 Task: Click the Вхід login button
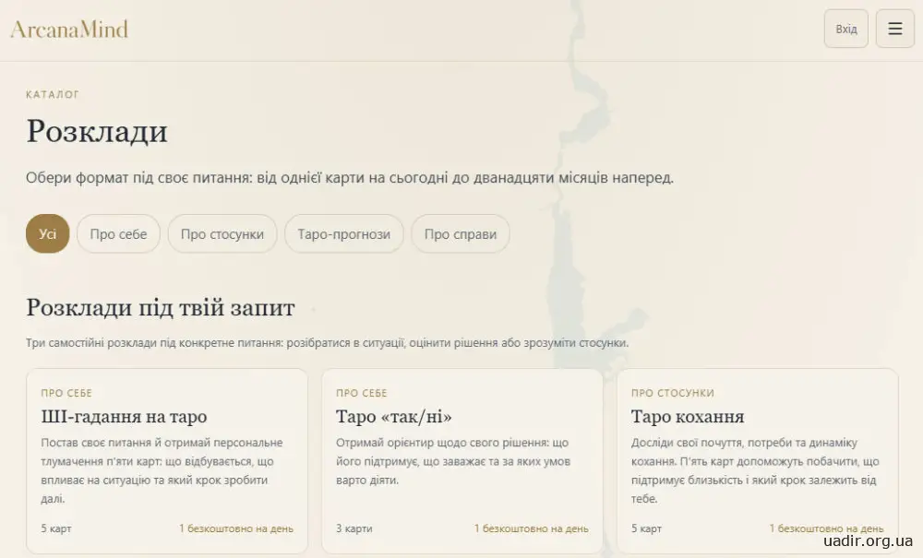pyautogui.click(x=845, y=29)
